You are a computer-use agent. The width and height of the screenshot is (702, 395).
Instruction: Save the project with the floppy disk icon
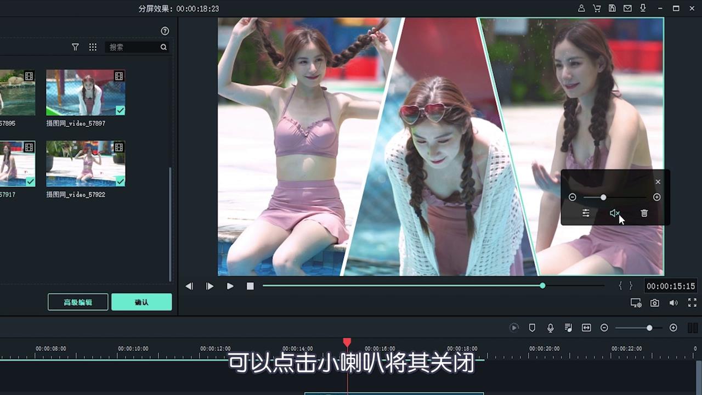[612, 8]
